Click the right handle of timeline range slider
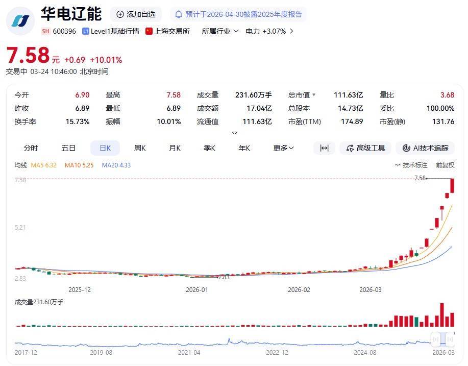The height and width of the screenshot is (366, 468). tap(450, 339)
